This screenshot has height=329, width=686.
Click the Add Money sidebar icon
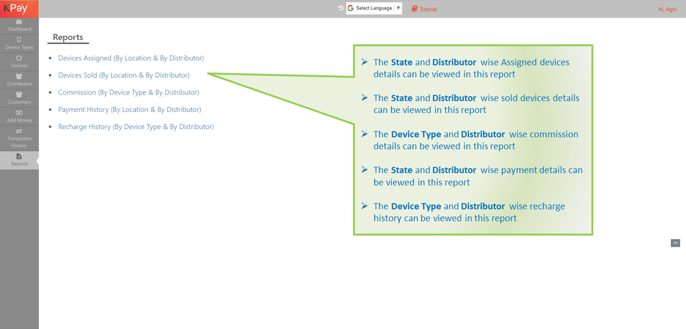click(19, 113)
